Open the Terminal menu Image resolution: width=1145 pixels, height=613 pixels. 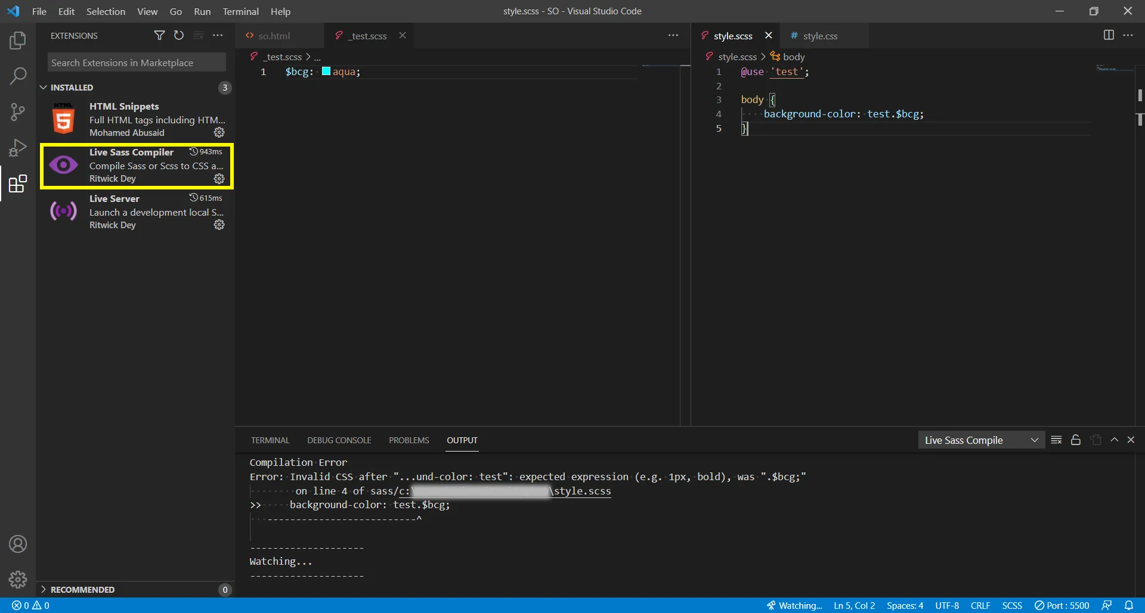[240, 11]
